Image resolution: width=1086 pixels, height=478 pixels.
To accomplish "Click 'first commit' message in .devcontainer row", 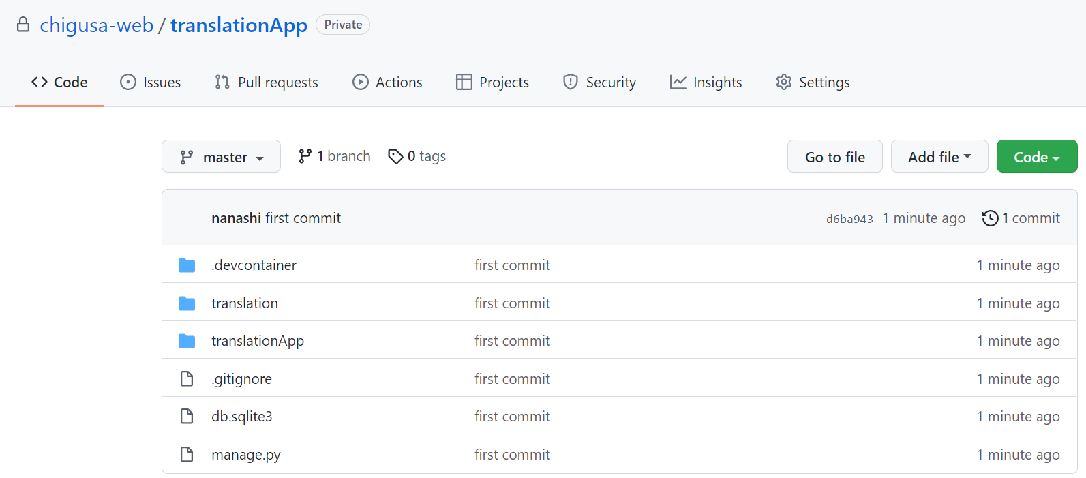I will tap(513, 265).
